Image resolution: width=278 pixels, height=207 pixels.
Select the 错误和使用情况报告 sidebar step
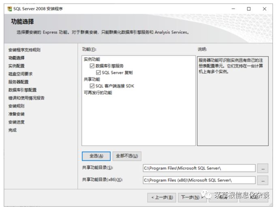[26, 98]
